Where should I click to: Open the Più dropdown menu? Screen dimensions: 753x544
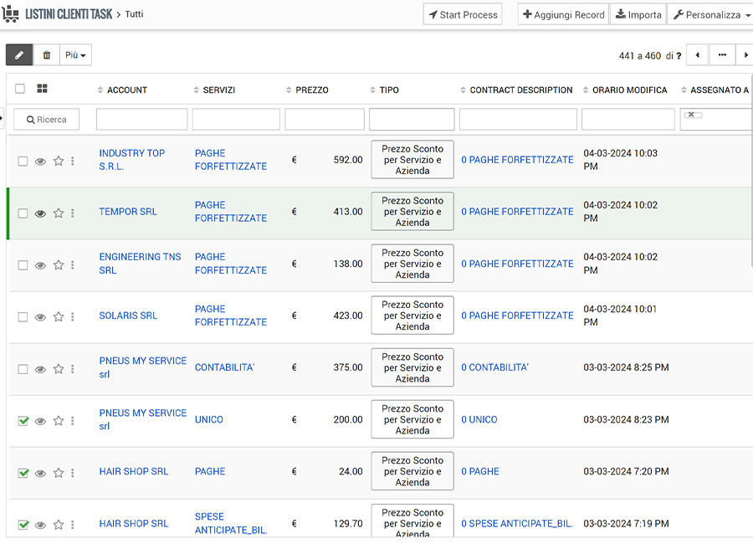[x=76, y=55]
